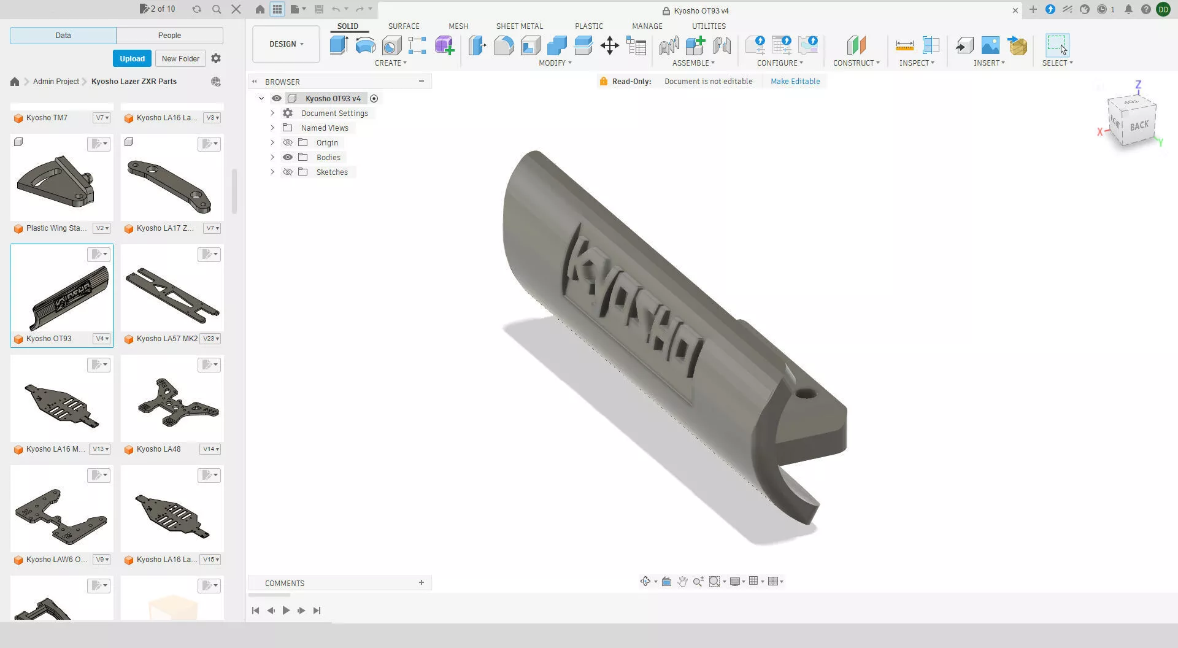This screenshot has height=648, width=1178.
Task: Open the Insert Derive tool
Action: coord(964,45)
